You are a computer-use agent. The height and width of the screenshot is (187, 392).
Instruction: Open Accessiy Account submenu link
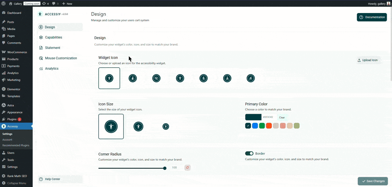click(x=7, y=139)
